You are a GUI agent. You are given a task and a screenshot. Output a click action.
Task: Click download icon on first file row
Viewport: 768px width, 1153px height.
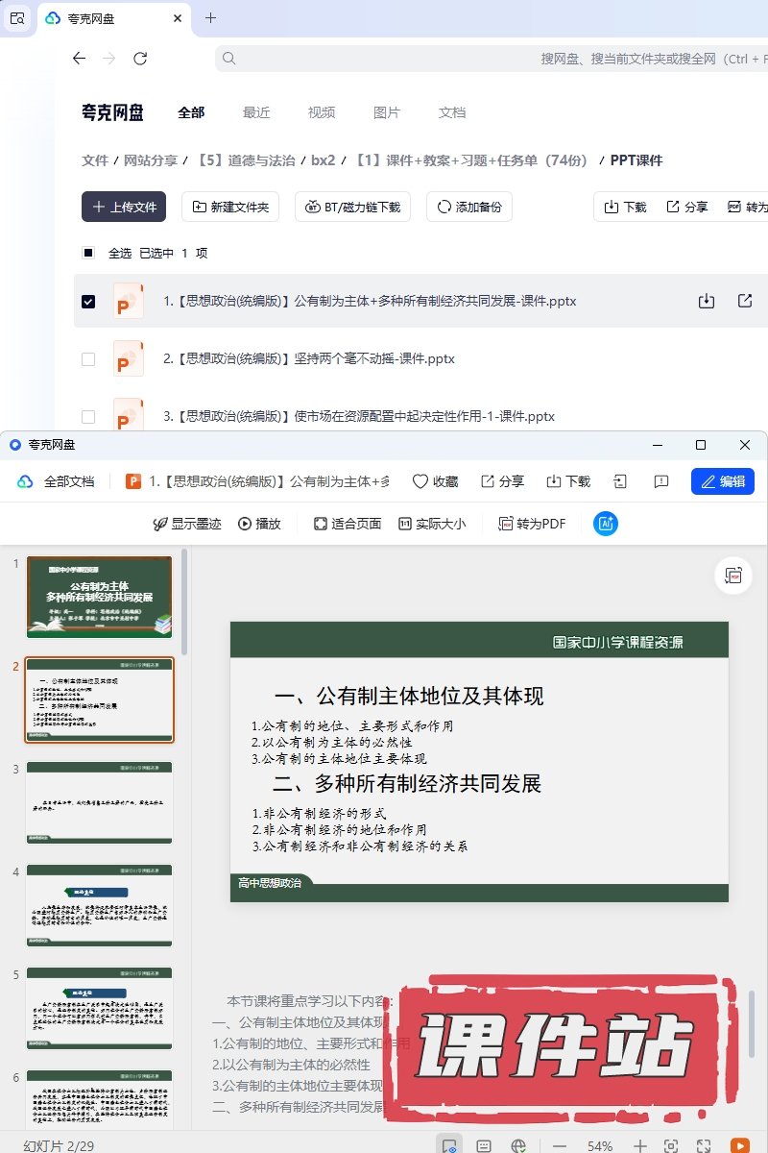tap(707, 301)
